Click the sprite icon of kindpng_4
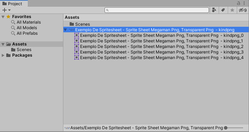Screen dimensions: 249x132 pos(77,57)
